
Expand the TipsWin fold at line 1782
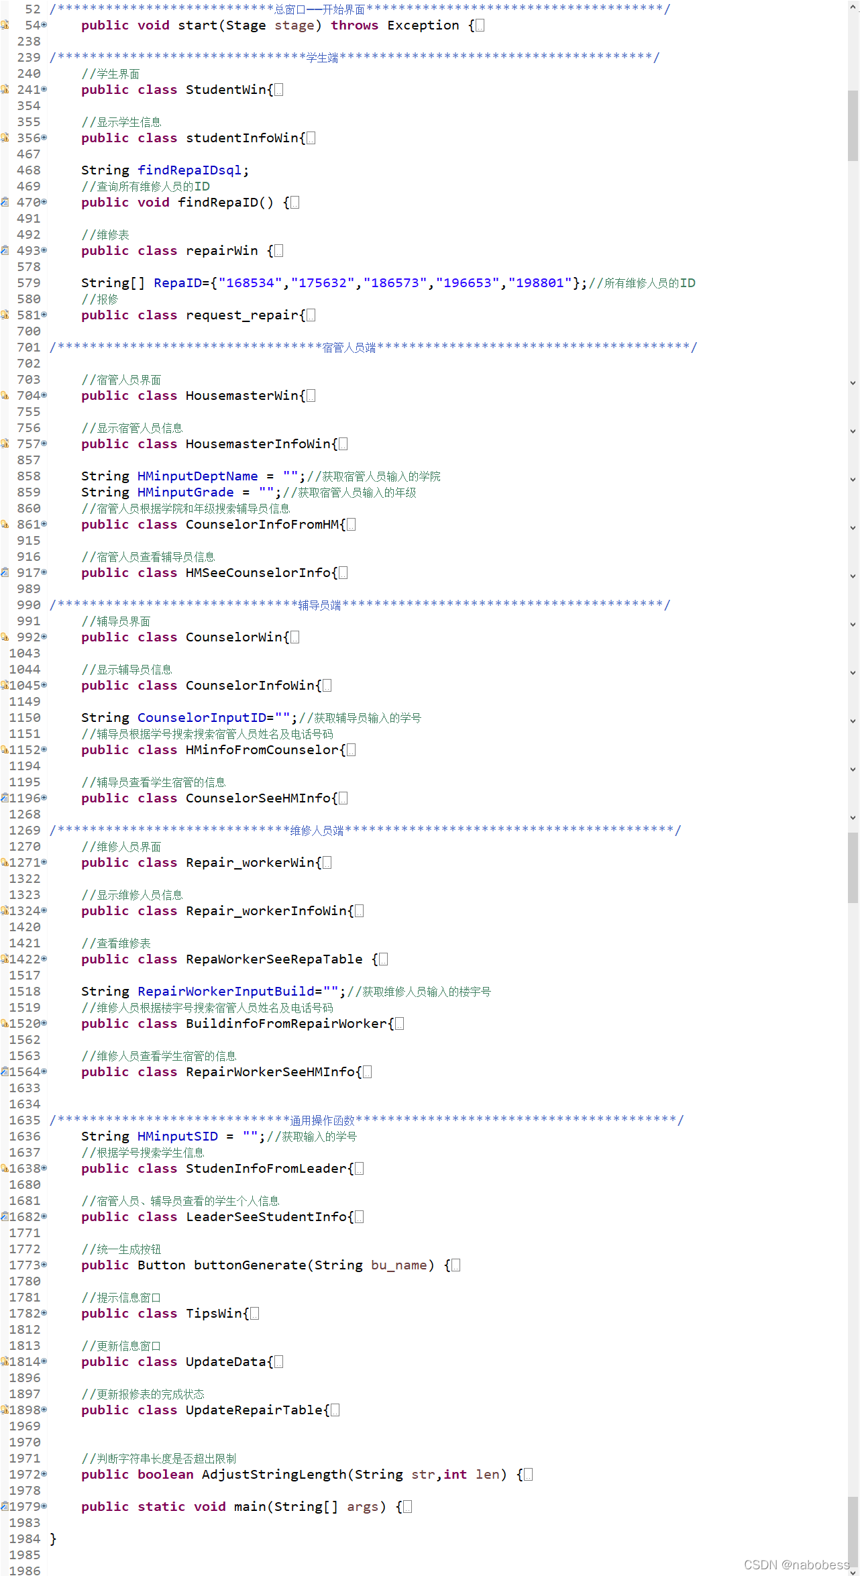[x=44, y=1314]
